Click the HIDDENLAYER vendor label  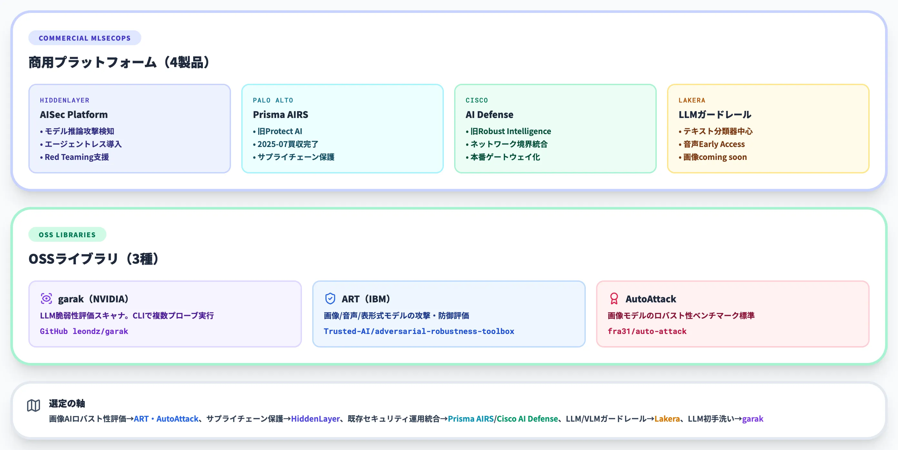[x=65, y=100]
